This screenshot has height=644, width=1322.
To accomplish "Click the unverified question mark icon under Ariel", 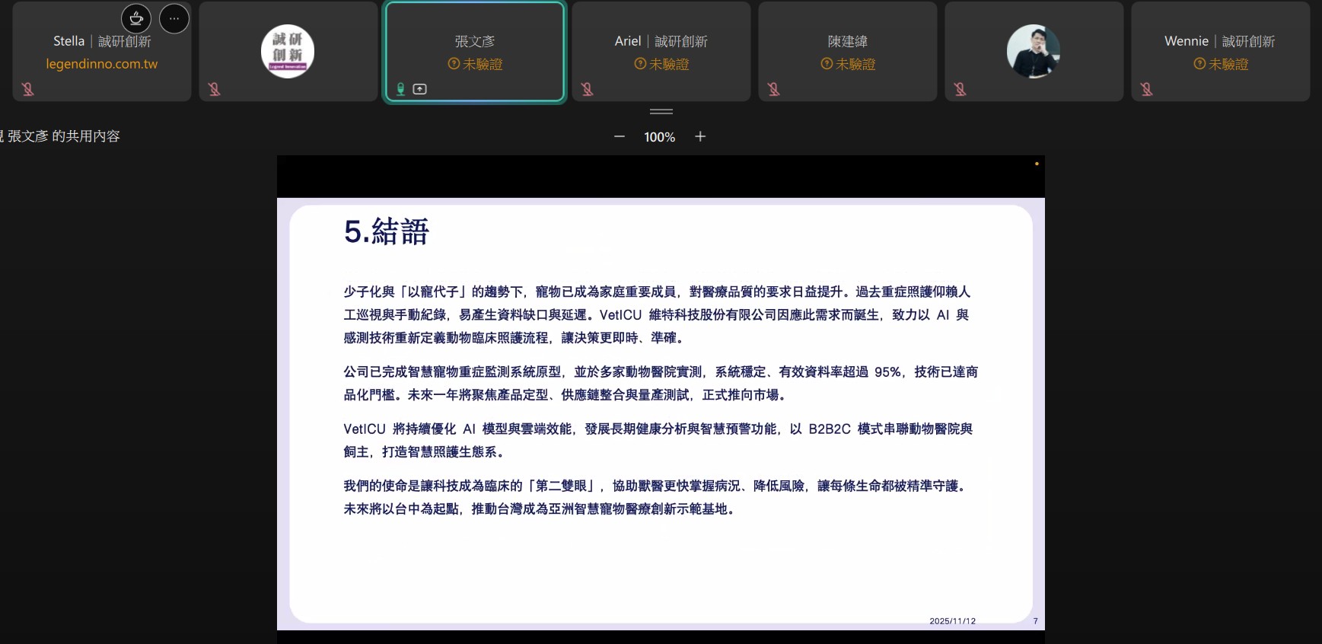I will pyautogui.click(x=640, y=64).
